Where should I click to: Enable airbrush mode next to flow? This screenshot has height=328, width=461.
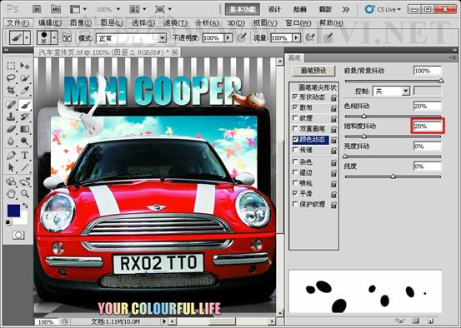(x=310, y=37)
